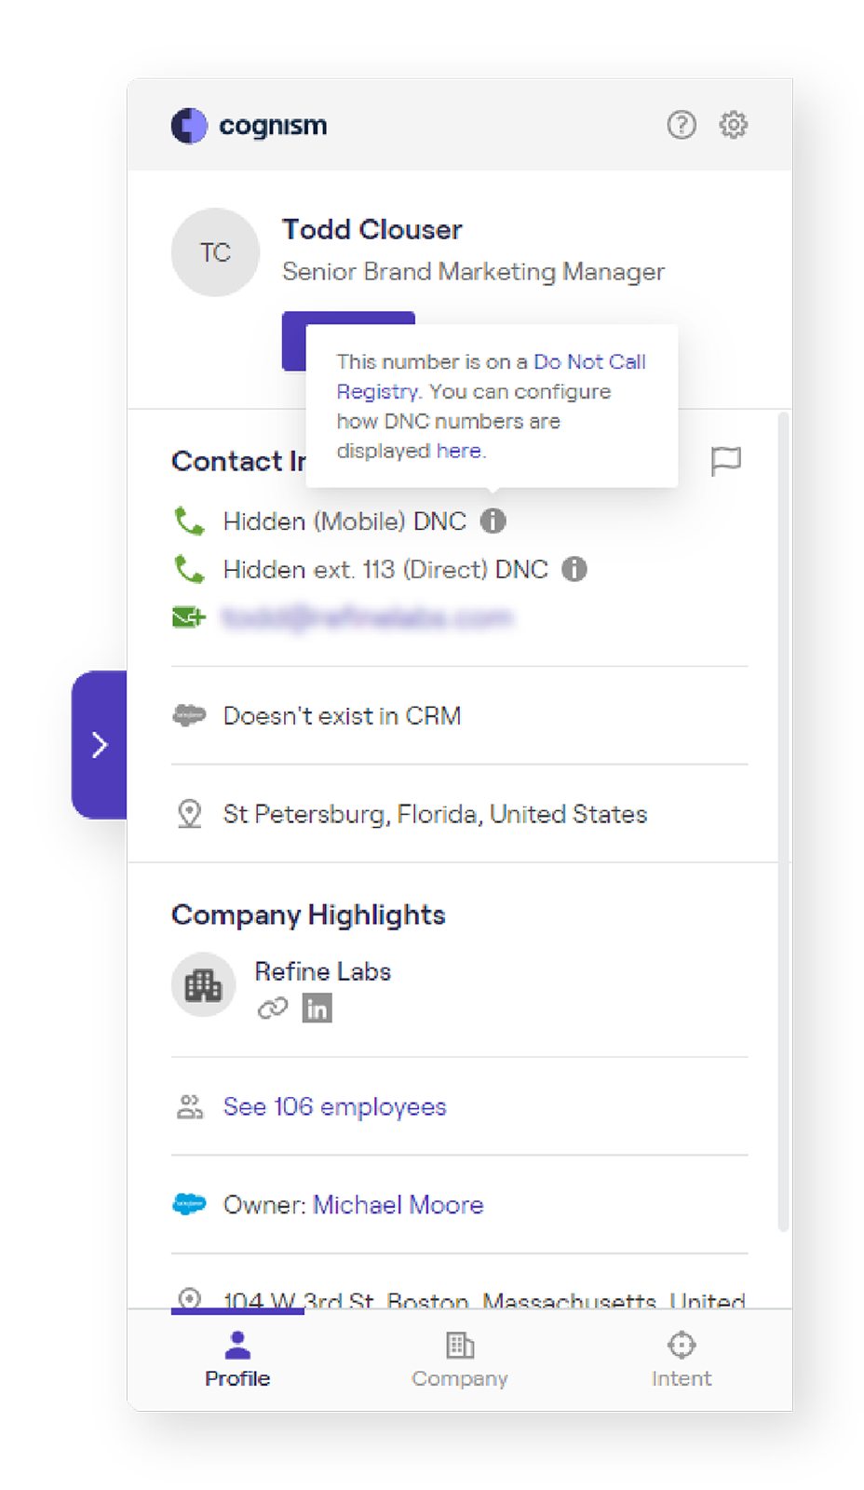
Task: Click the location pin near St Petersburg
Action: (190, 813)
